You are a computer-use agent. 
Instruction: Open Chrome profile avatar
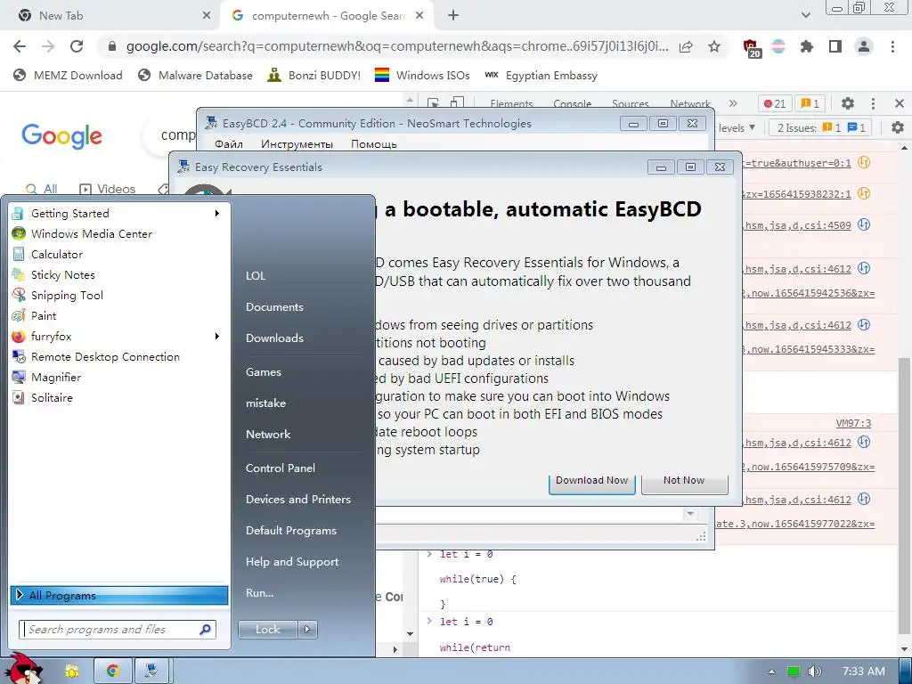click(864, 46)
